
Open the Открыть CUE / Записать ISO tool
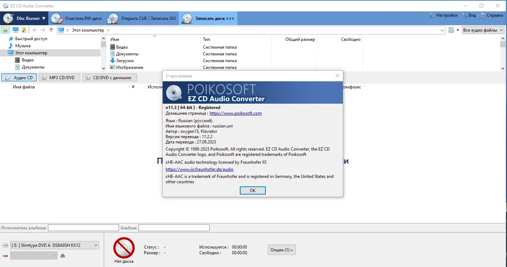click(x=142, y=18)
